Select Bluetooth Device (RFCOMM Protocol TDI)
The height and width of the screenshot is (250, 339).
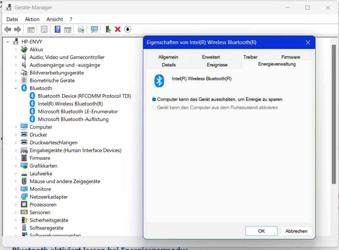pyautogui.click(x=84, y=96)
